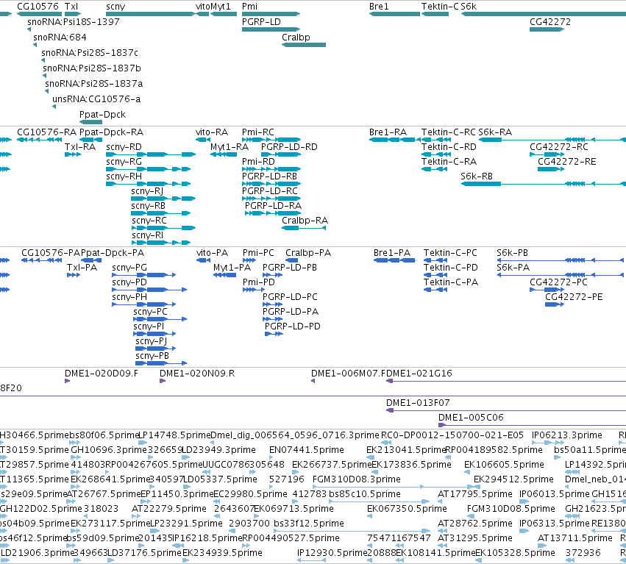Click the Ppat-Dpck gene label in top track

(x=102, y=115)
